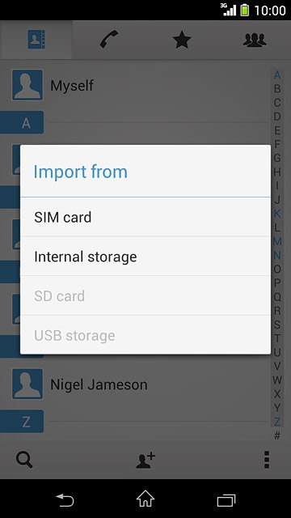The width and height of the screenshot is (291, 518).
Task: Select the greyed SD card option
Action: click(145, 295)
